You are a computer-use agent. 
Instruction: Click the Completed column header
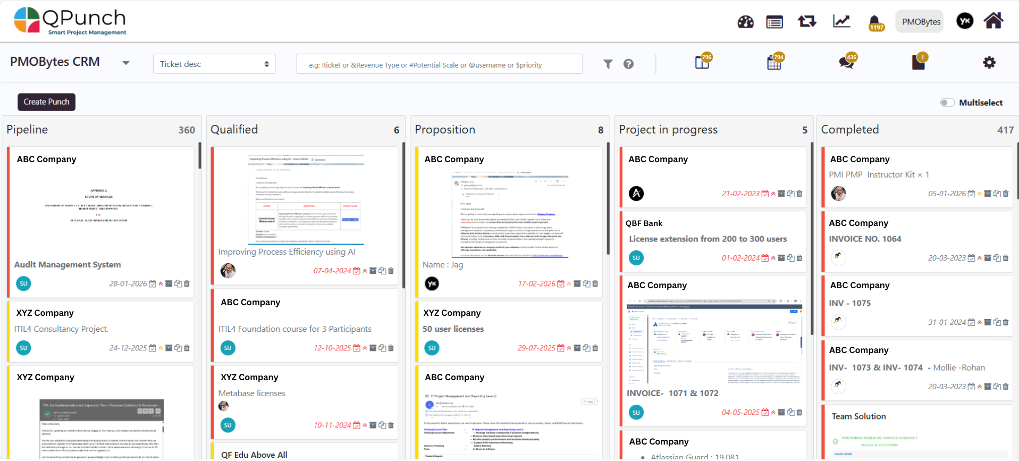[849, 130]
